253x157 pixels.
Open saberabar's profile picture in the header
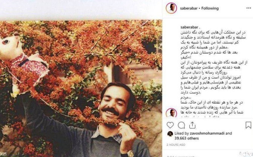[171, 8]
